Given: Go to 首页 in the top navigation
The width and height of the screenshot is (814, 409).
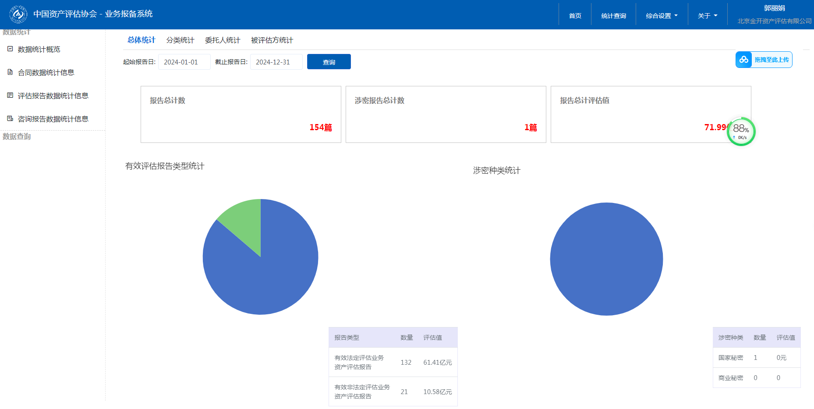Looking at the screenshot, I should pyautogui.click(x=575, y=16).
